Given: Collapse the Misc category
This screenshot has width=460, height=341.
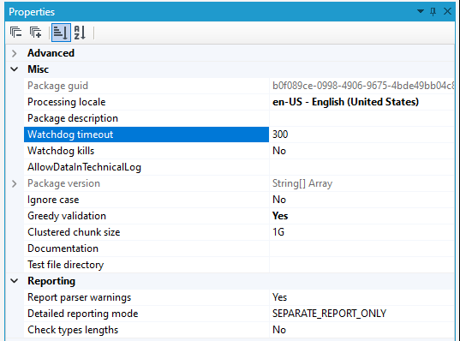Looking at the screenshot, I should click(x=14, y=69).
